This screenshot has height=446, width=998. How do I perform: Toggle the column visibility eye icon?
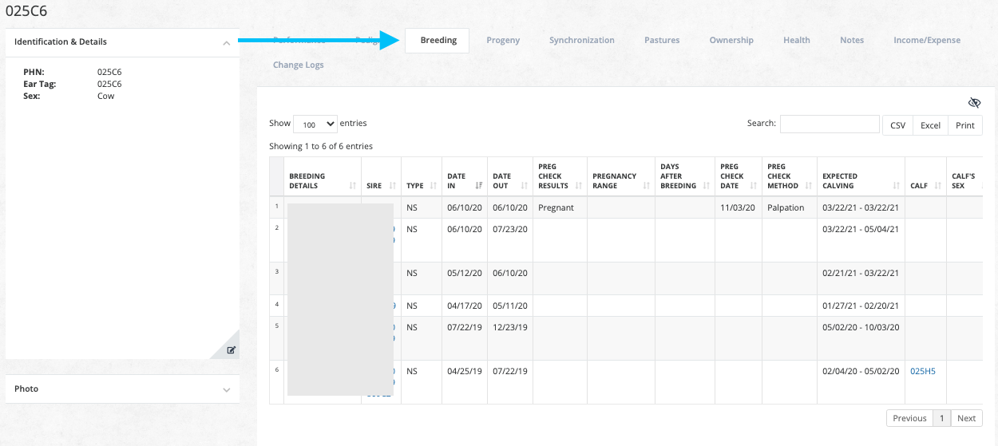pyautogui.click(x=974, y=103)
